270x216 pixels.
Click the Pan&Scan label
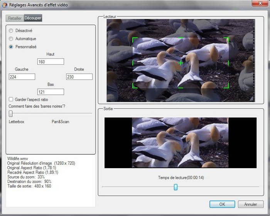tap(61, 121)
